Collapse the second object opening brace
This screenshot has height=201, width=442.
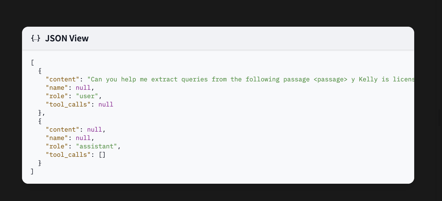tap(40, 121)
